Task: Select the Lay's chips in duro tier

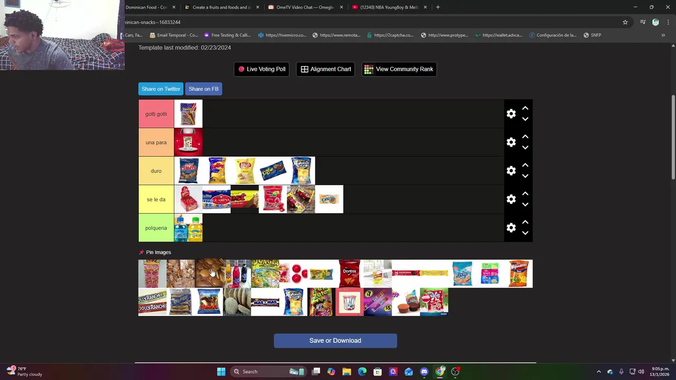Action: [245, 171]
